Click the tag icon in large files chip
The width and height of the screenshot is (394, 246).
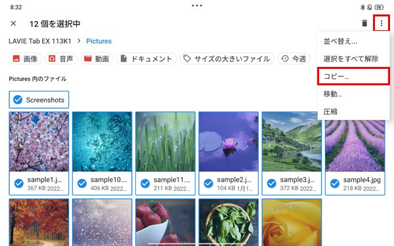(187, 59)
